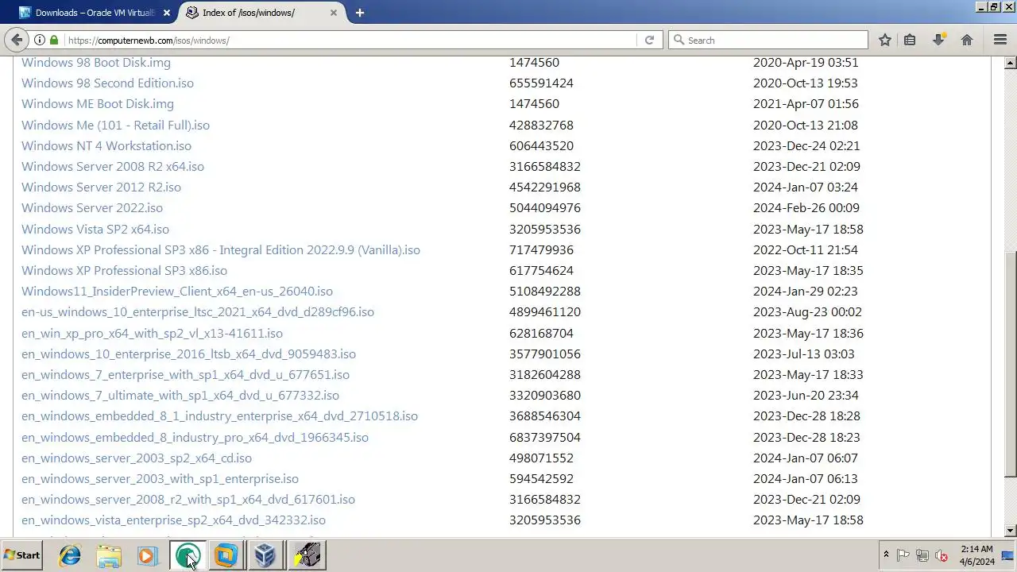The height and width of the screenshot is (572, 1017).
Task: Open XP Professional SP3 Integral Edition link
Action: pyautogui.click(x=221, y=249)
